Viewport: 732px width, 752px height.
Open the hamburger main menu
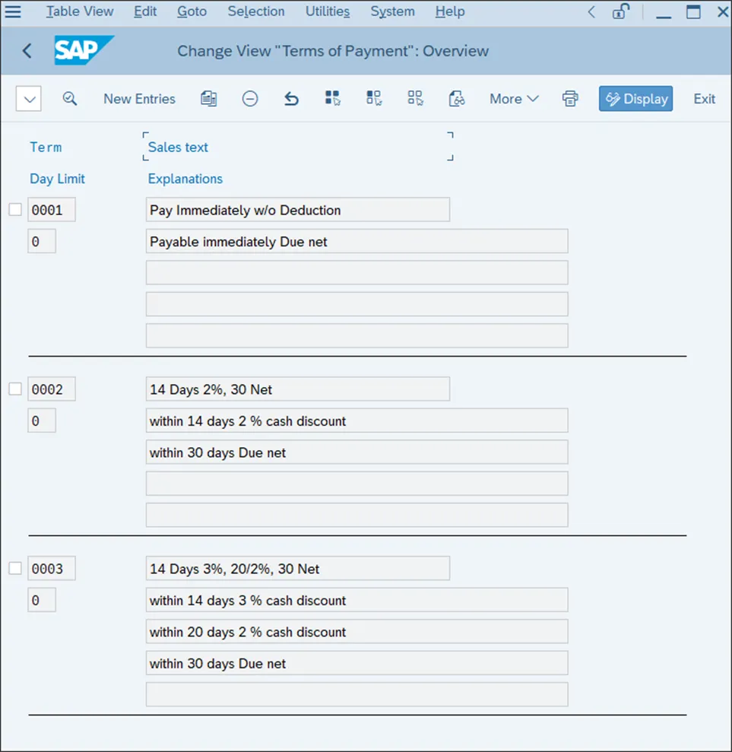[x=13, y=11]
